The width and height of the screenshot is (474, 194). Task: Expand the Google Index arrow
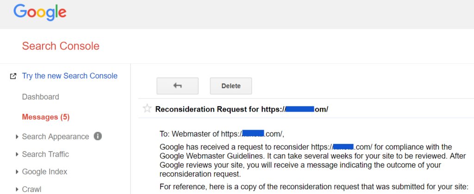[17, 172]
